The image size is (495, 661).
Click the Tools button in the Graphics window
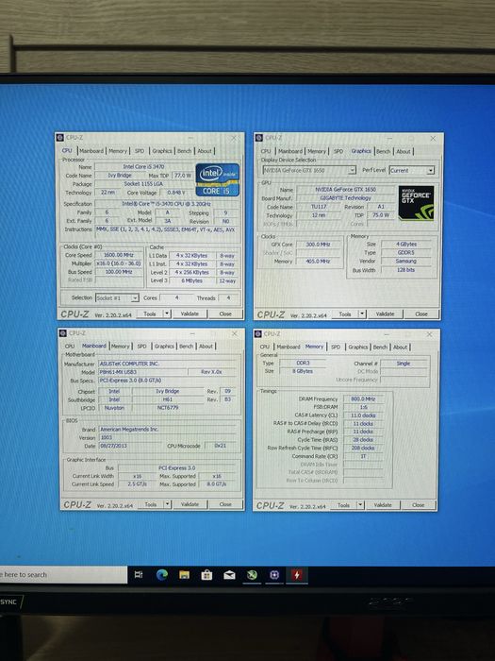click(345, 314)
